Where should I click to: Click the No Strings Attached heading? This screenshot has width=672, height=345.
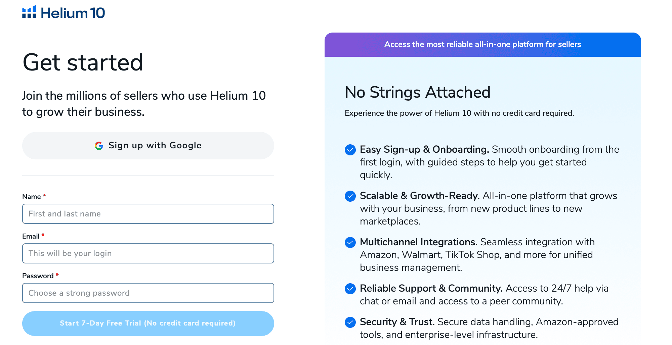click(418, 92)
